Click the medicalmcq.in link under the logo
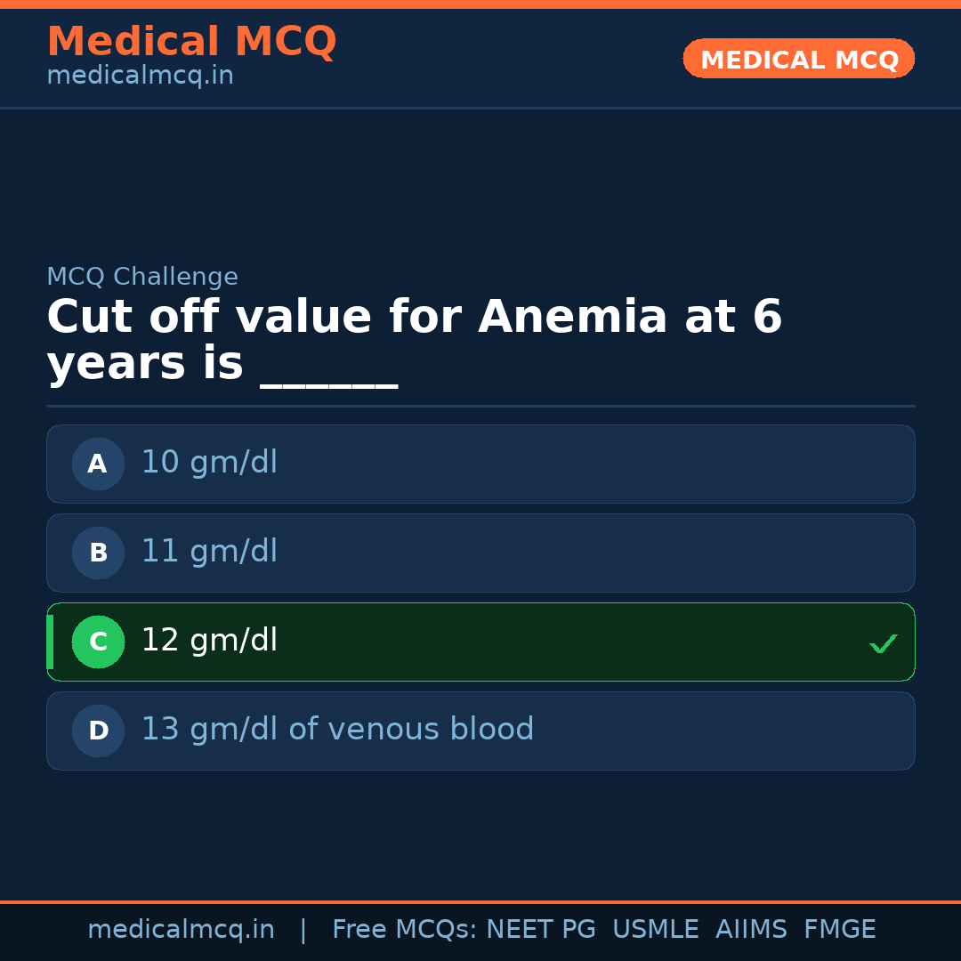Screen dimensions: 961x961 (139, 76)
